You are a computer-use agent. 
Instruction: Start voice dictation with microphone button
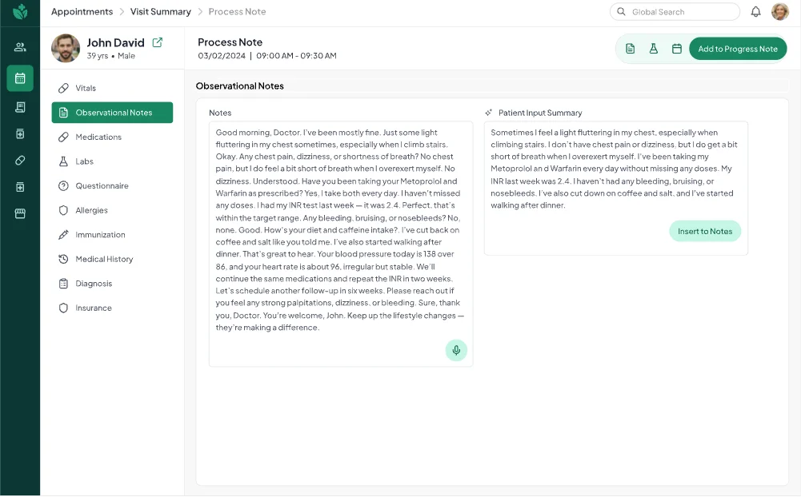tap(456, 350)
